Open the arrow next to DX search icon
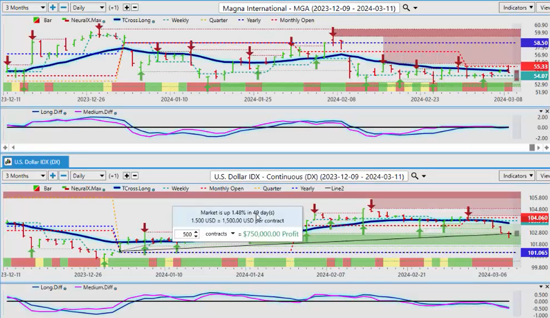Viewport: 550px width, 318px height. pyautogui.click(x=424, y=176)
